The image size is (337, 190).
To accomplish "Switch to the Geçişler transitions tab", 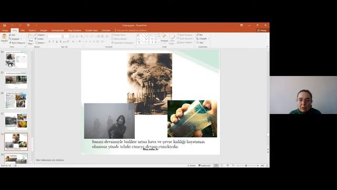I will [x=43, y=31].
